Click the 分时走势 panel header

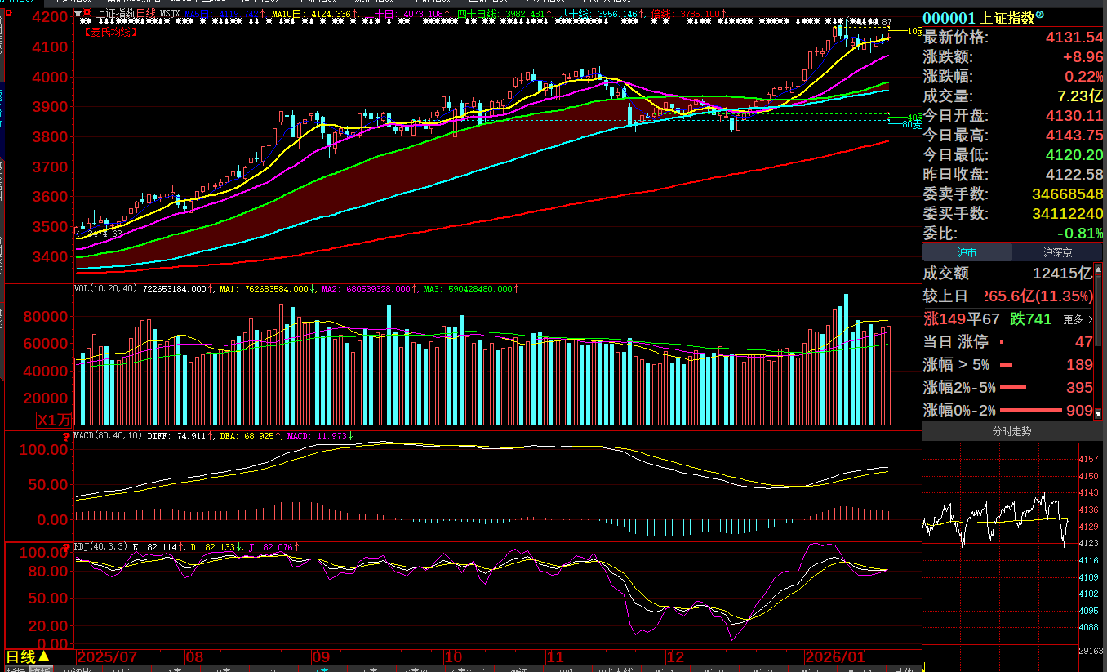click(1011, 431)
